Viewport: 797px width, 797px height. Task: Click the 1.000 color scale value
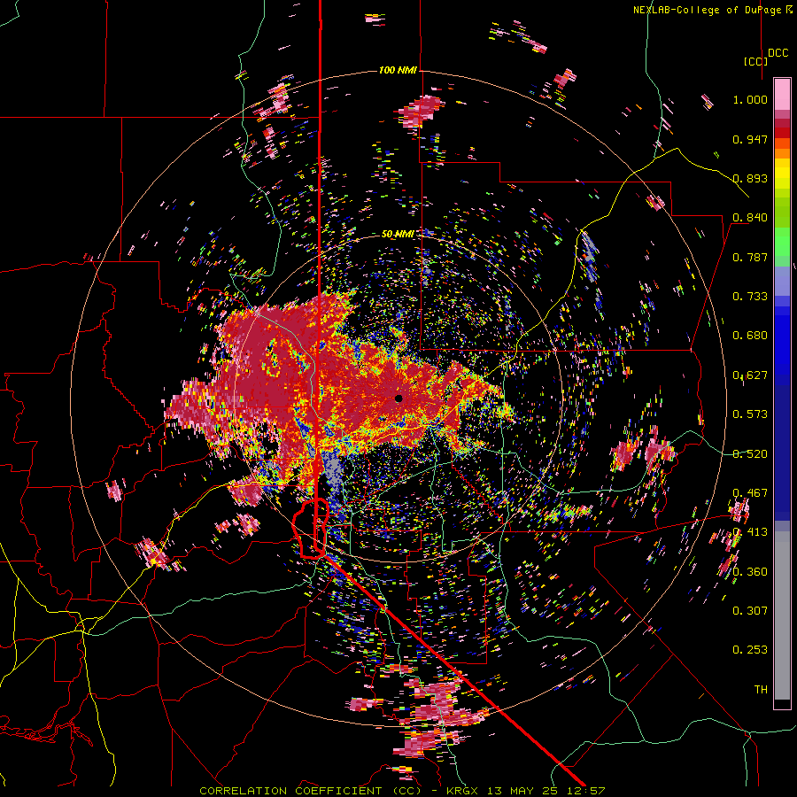pos(750,99)
